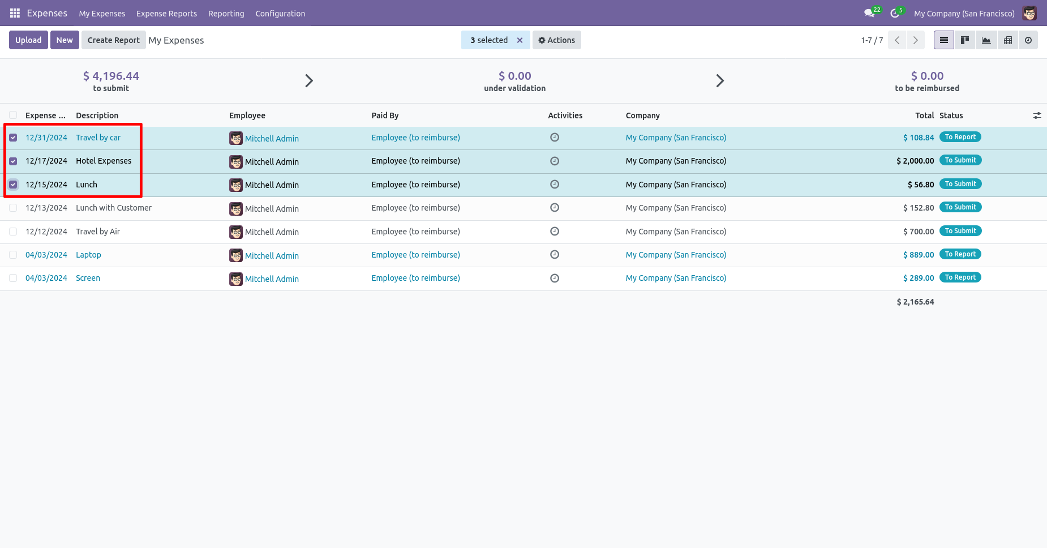The height and width of the screenshot is (548, 1047).
Task: Click activity clock for Lunch with Customer
Action: pos(555,207)
